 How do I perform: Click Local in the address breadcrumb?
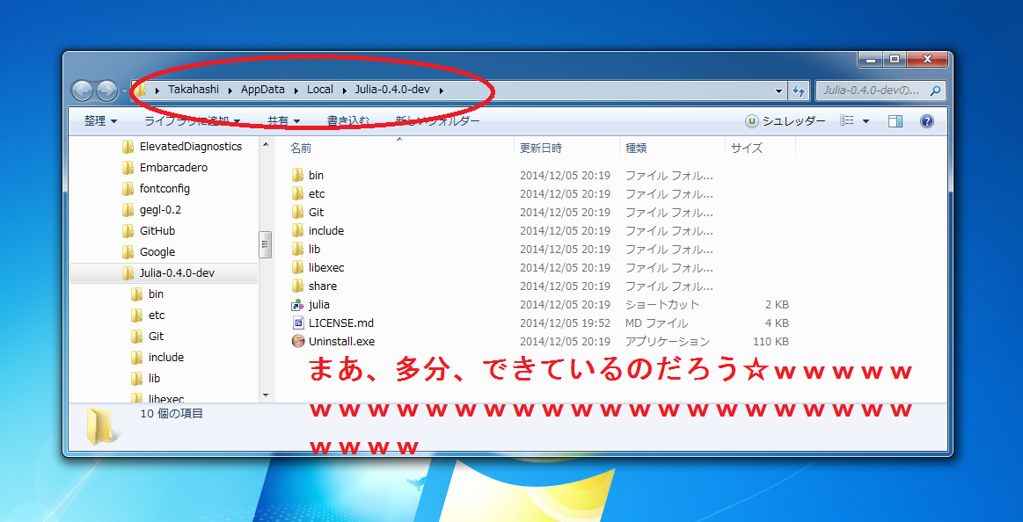(320, 90)
